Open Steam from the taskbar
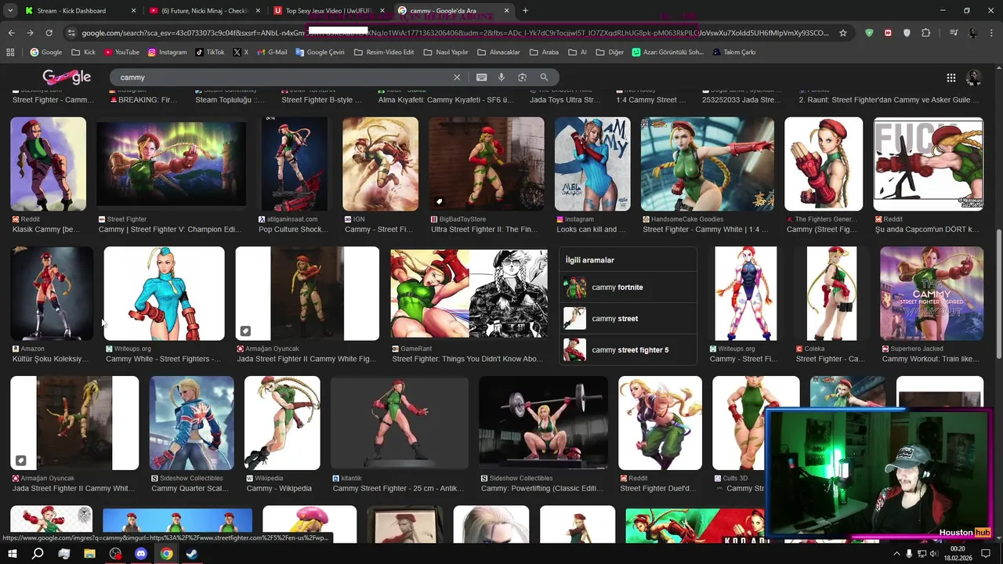The height and width of the screenshot is (564, 1003). 192,554
